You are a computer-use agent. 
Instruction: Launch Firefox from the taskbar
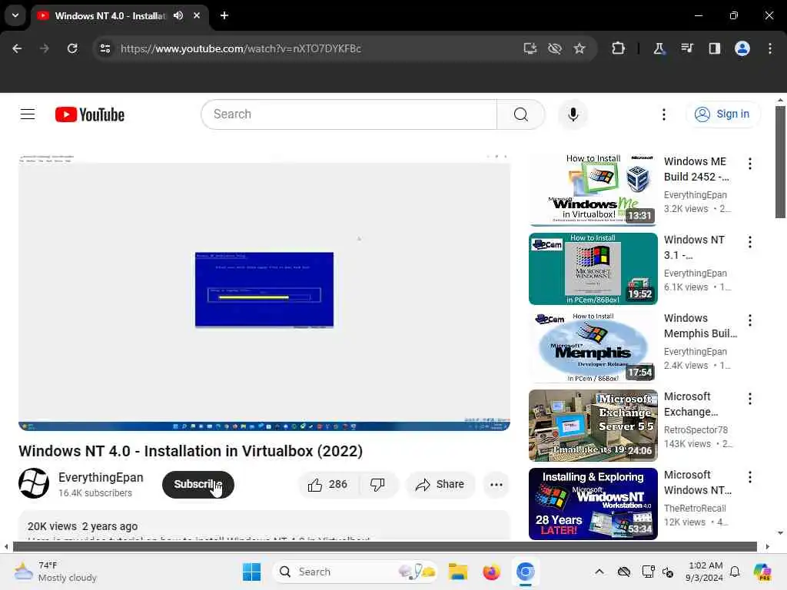click(x=491, y=572)
